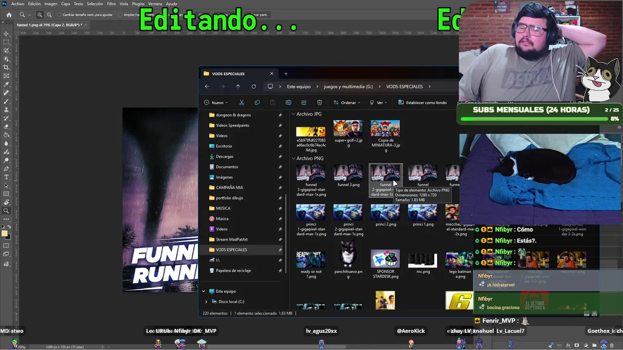Viewport: 623px width, 350px height.
Task: Enable 'Cambiar tamaño vent. para ajustar' checkbox
Action: (x=59, y=15)
